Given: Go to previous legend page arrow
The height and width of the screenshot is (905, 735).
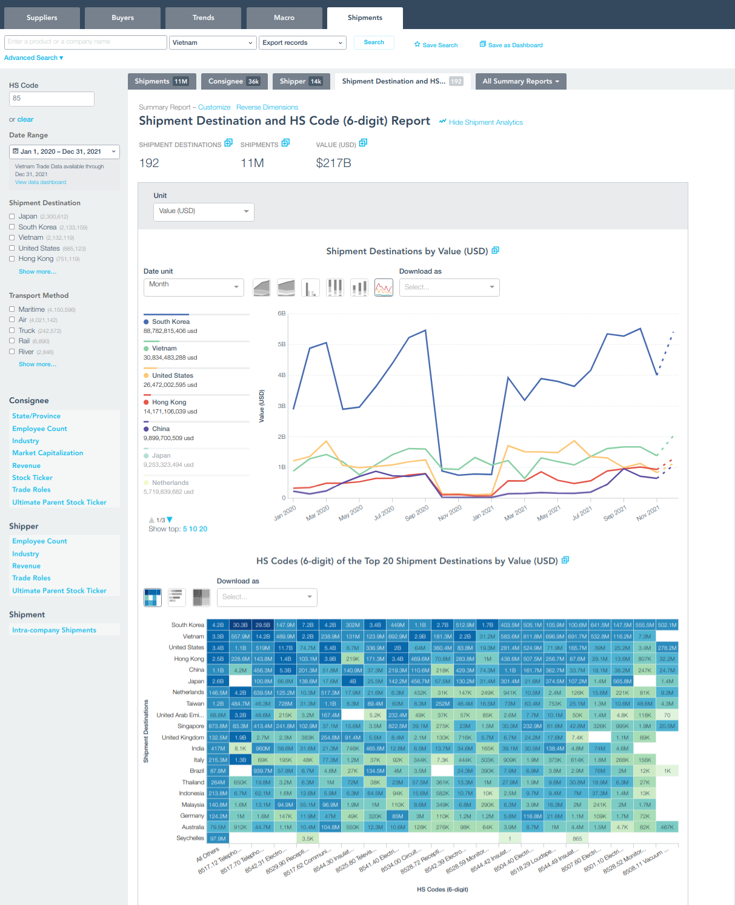Looking at the screenshot, I should [151, 520].
